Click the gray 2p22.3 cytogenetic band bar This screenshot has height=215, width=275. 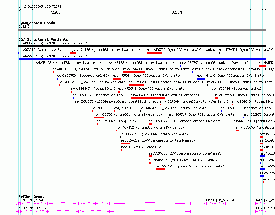pyautogui.click(x=142, y=30)
